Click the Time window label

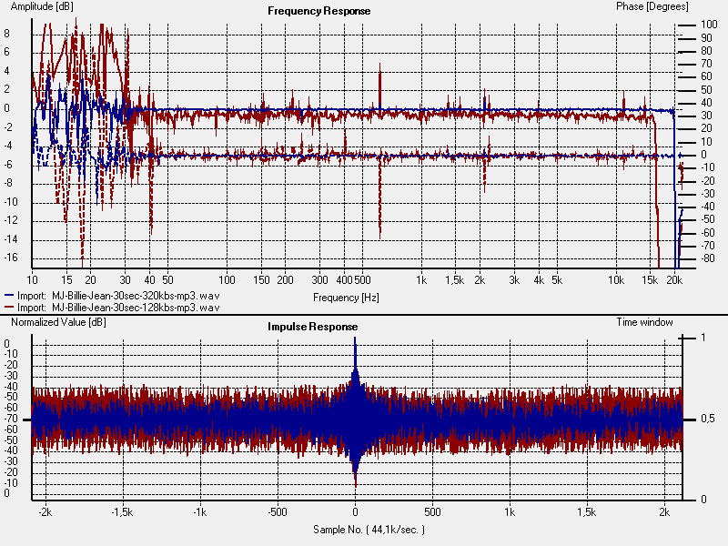pos(644,322)
